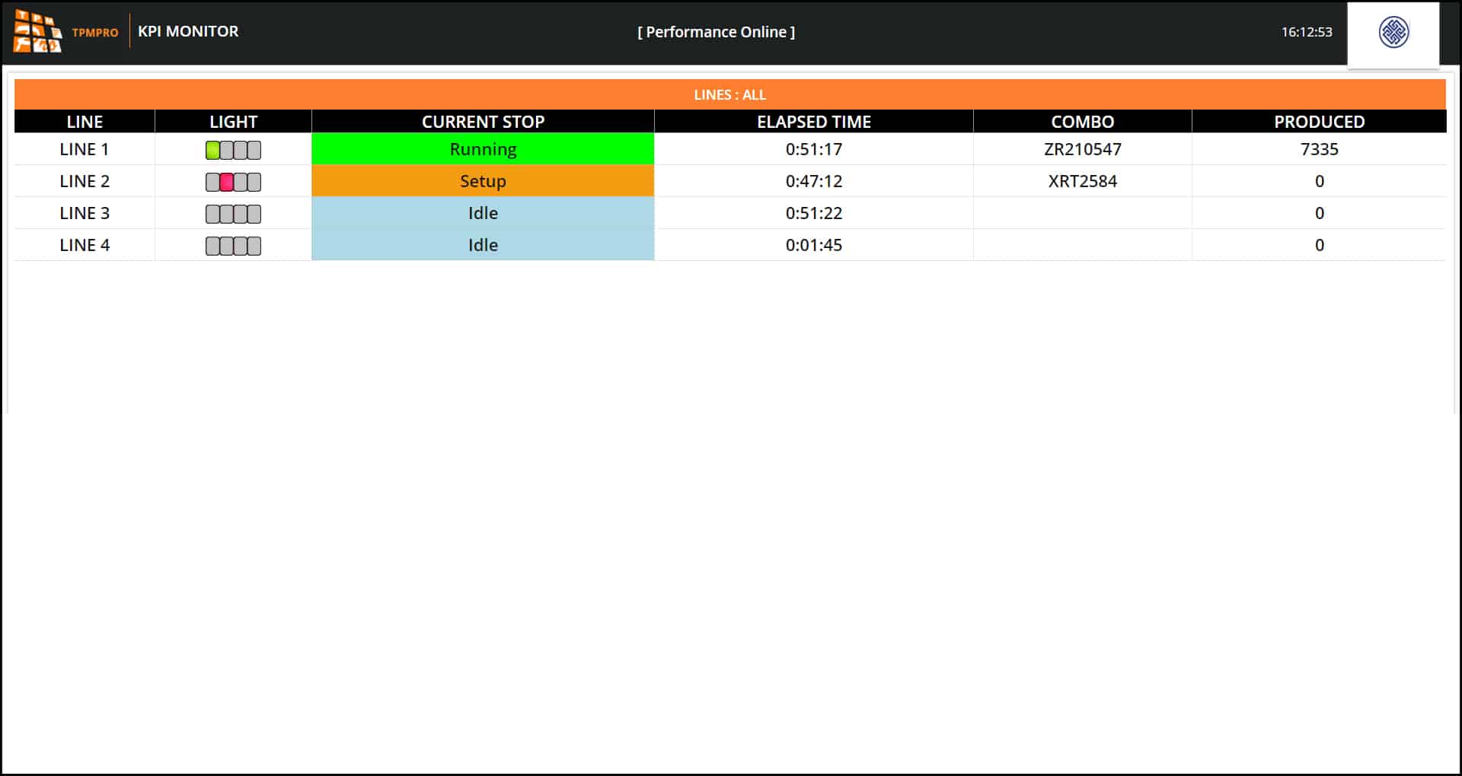1462x776 pixels.
Task: Click the 16:12:53 clock
Action: coord(1307,32)
